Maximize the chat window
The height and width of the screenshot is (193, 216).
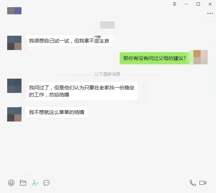(x=198, y=4)
